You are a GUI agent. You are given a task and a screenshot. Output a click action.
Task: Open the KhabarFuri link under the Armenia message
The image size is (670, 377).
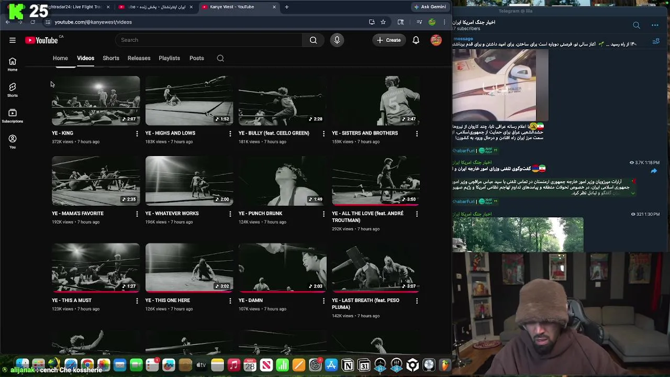[464, 202]
